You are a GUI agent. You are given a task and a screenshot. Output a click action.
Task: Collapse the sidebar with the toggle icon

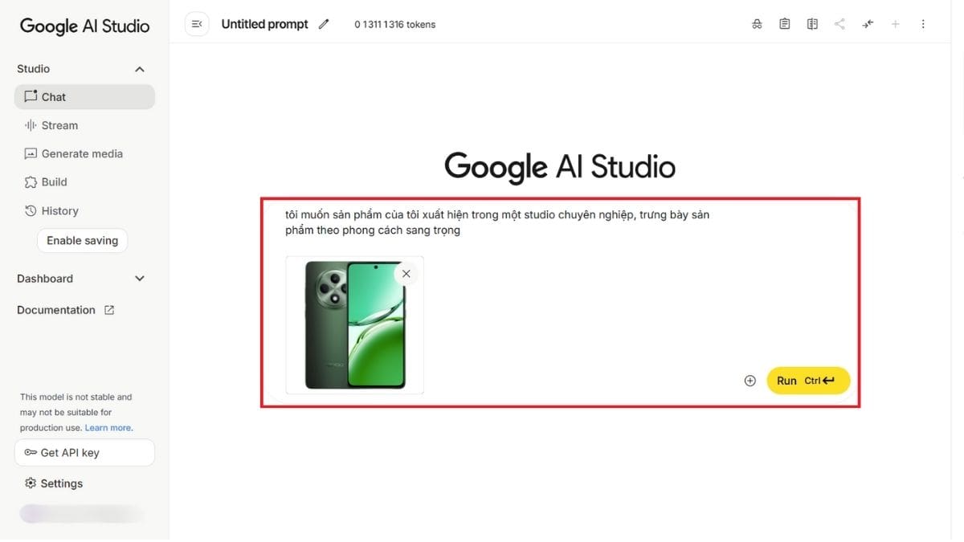coord(197,24)
